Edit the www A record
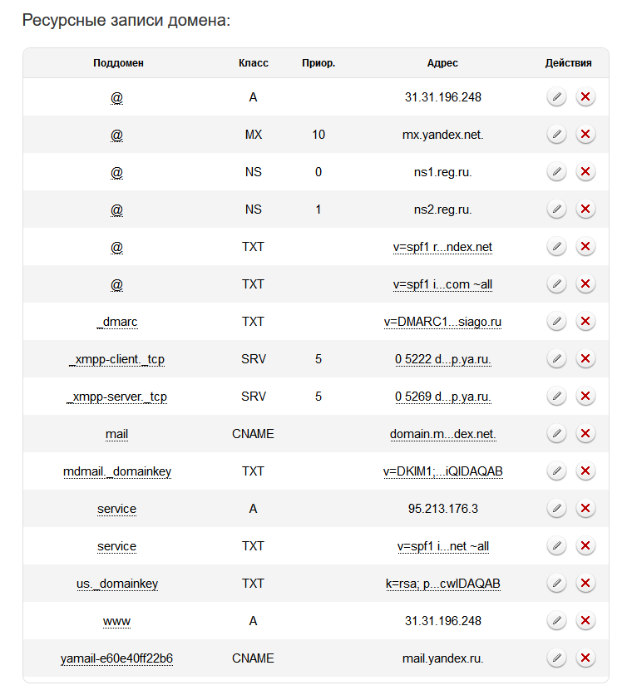 click(556, 621)
